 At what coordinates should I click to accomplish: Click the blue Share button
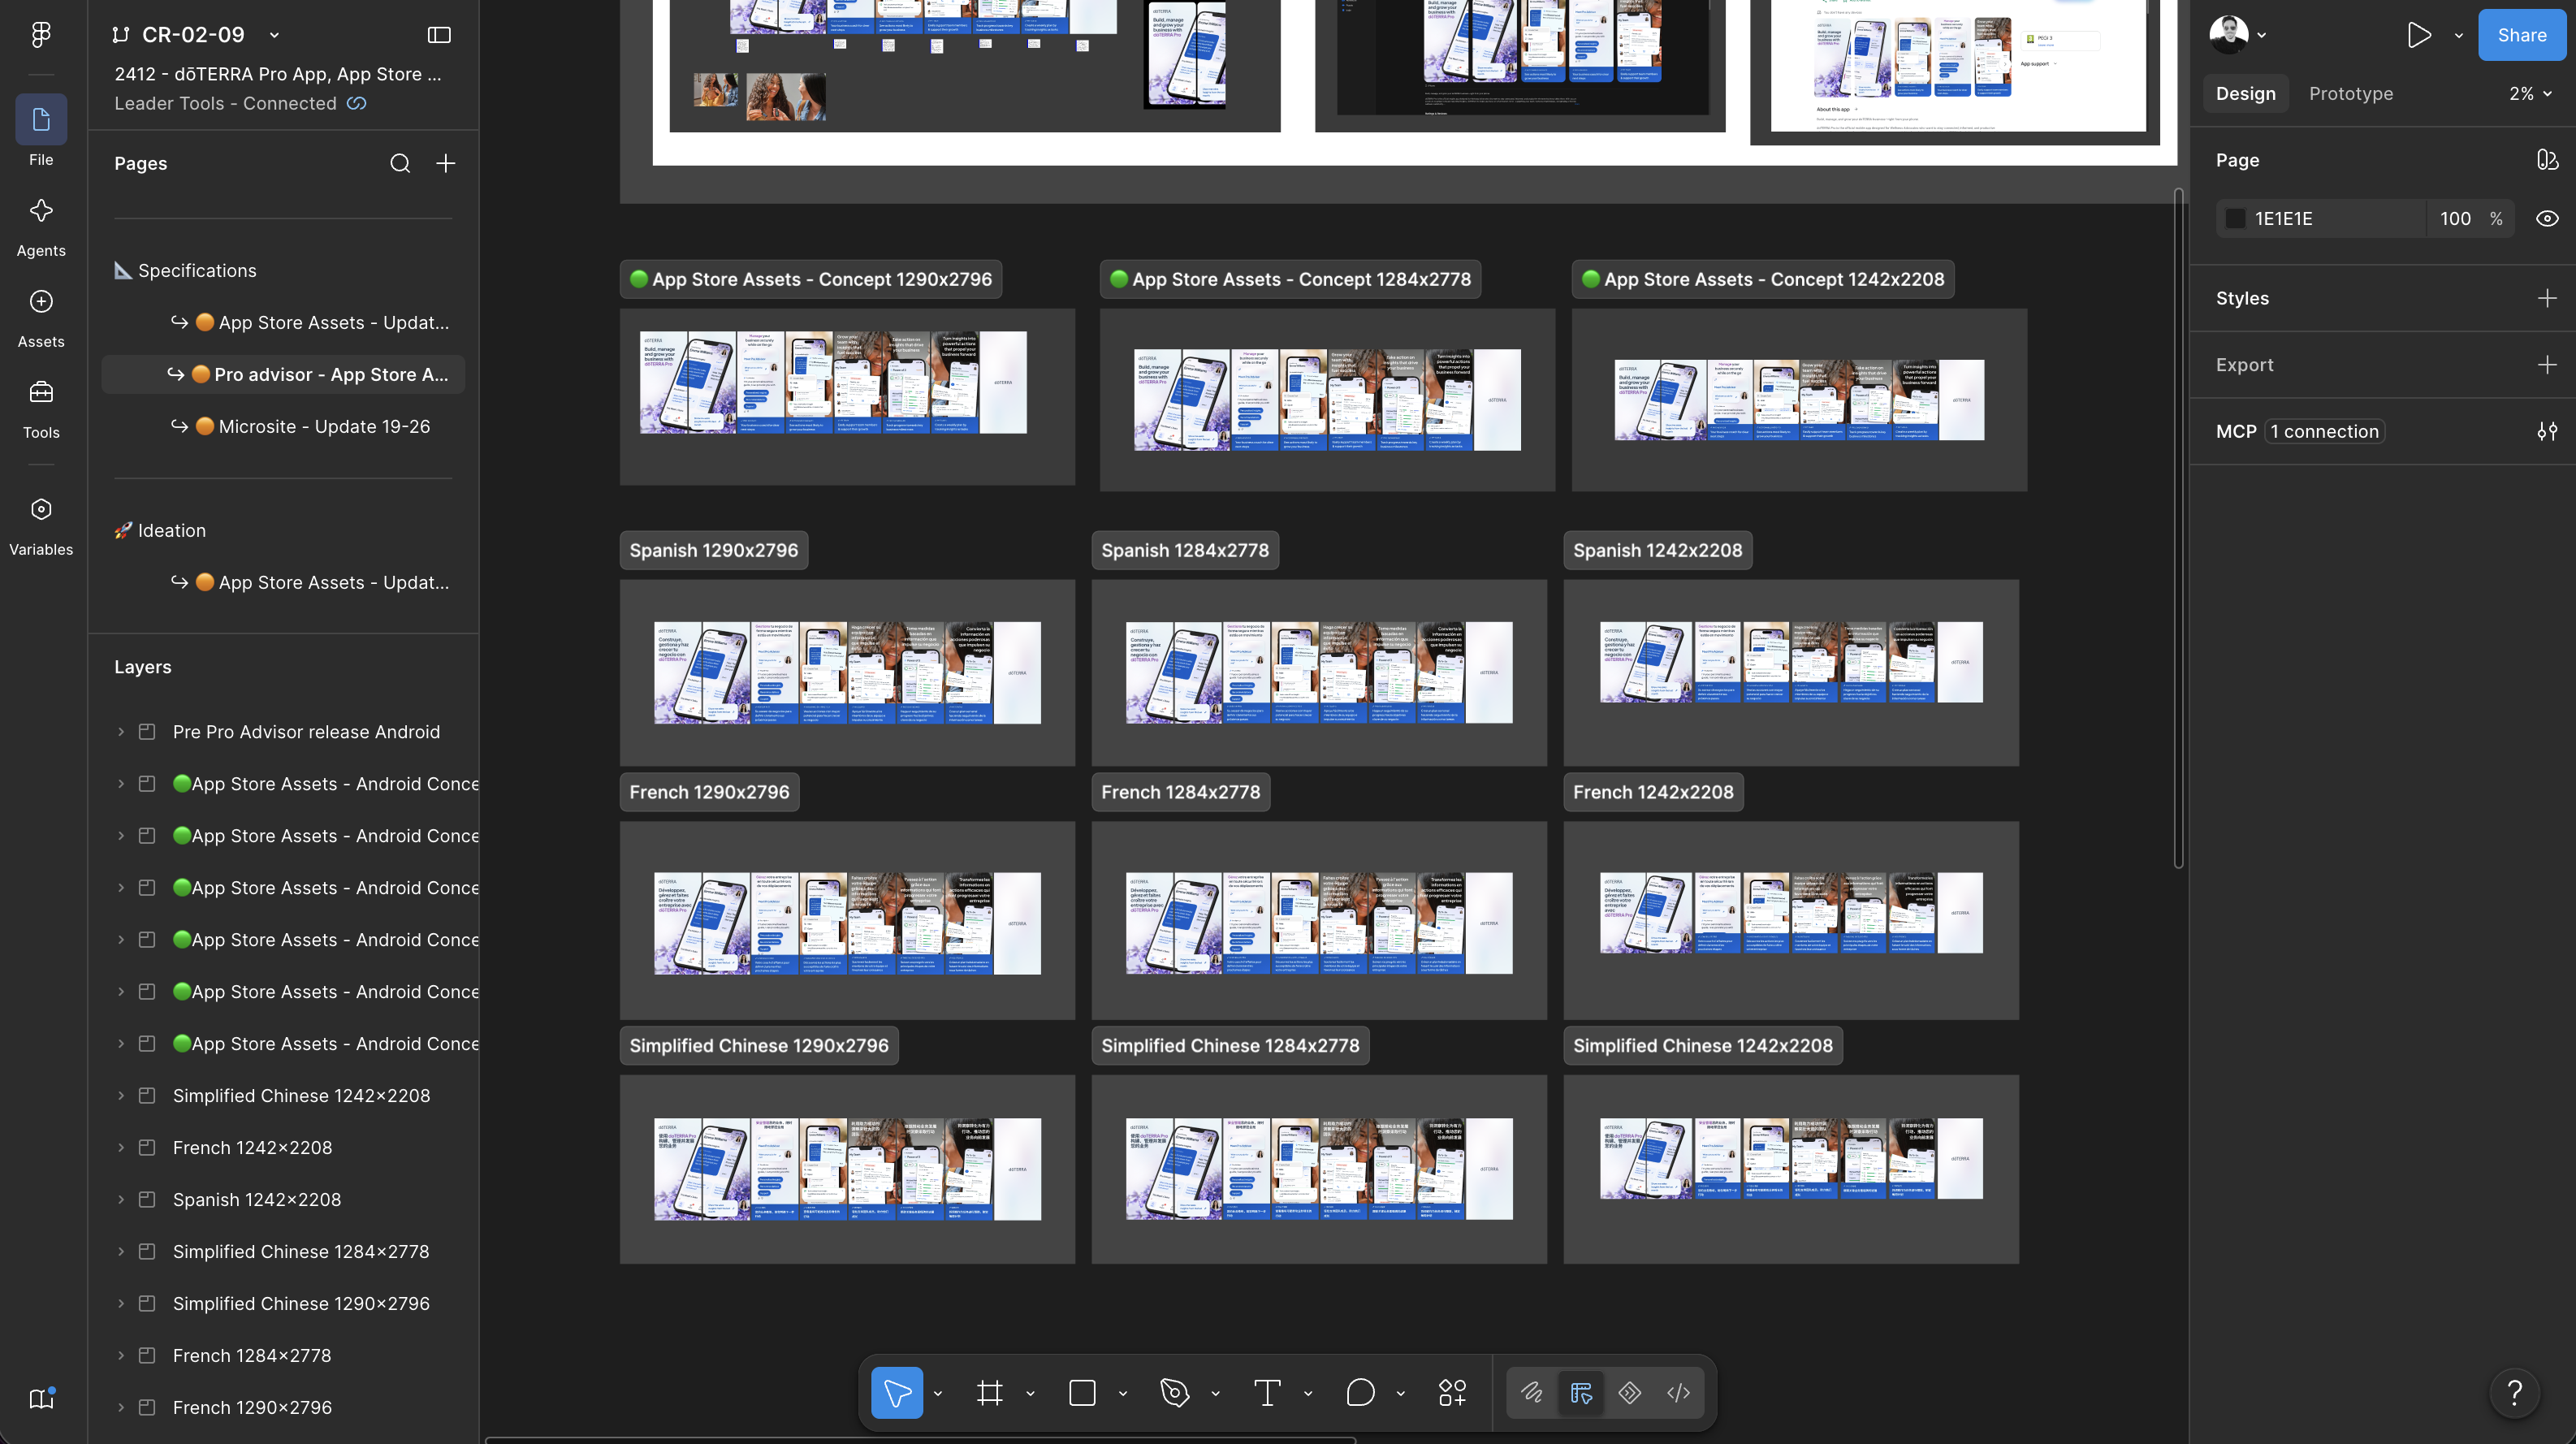coord(2521,35)
